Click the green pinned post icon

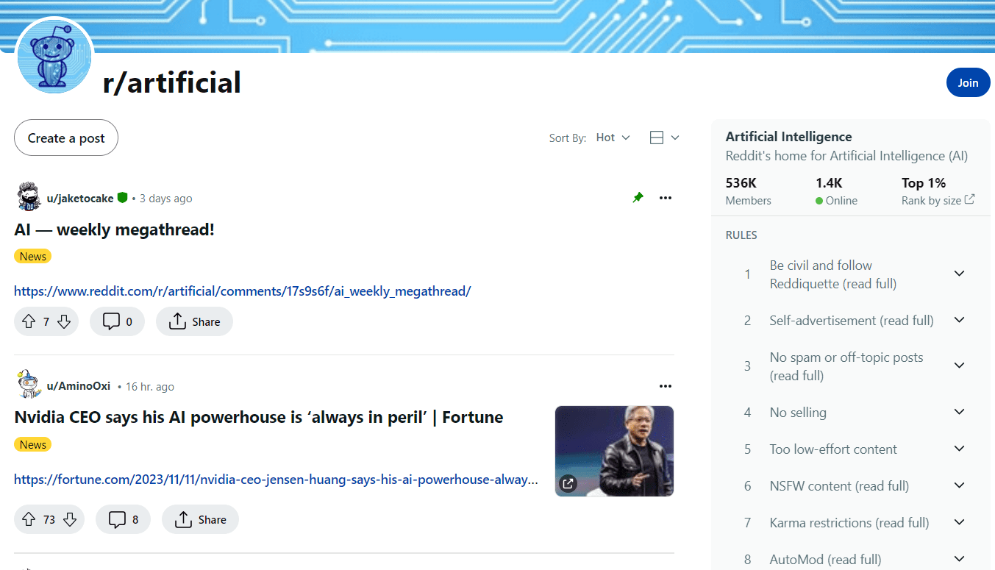[638, 198]
